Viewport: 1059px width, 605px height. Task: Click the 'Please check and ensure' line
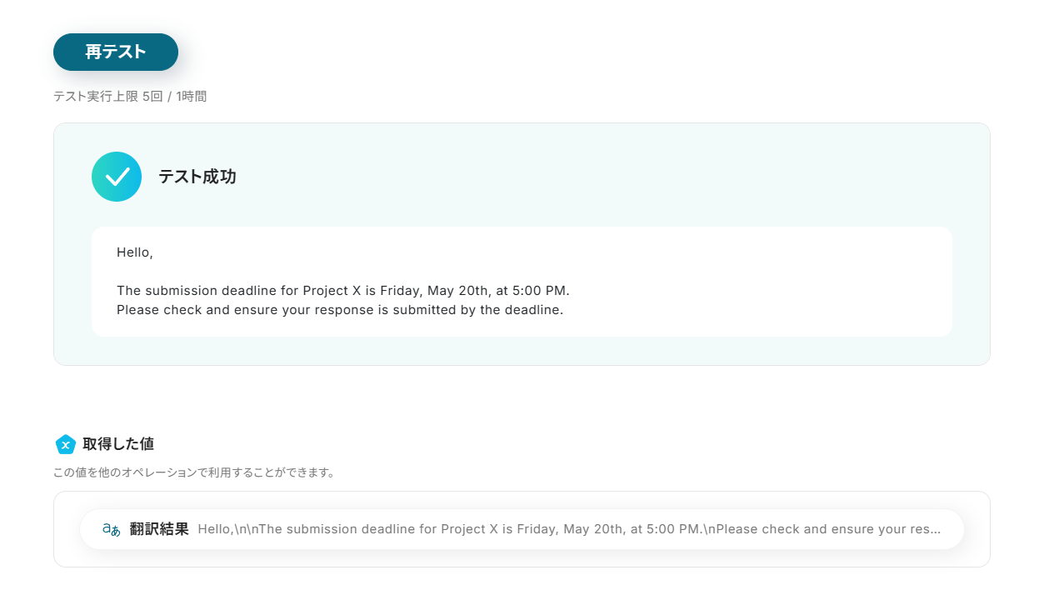point(340,310)
